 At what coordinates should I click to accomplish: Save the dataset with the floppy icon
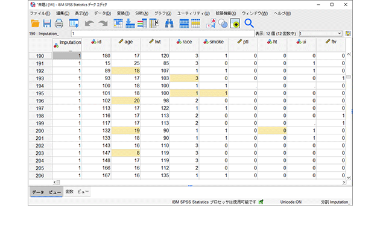coord(47,24)
